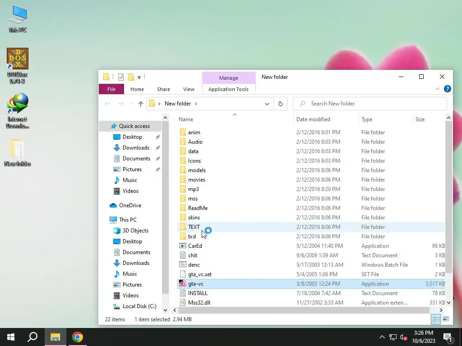Select the DOSBox 0.74-3 desktop shortcut
Image resolution: width=462 pixels, height=346 pixels.
[x=18, y=65]
